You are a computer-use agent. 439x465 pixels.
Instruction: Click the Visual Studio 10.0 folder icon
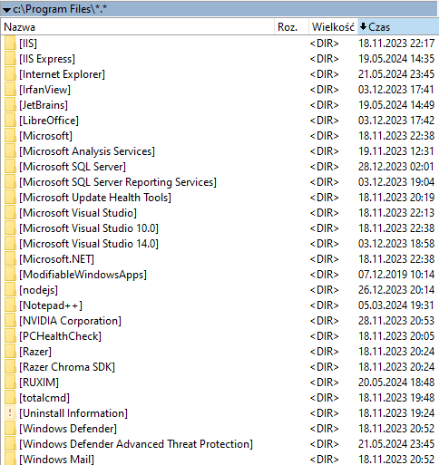coord(10,228)
